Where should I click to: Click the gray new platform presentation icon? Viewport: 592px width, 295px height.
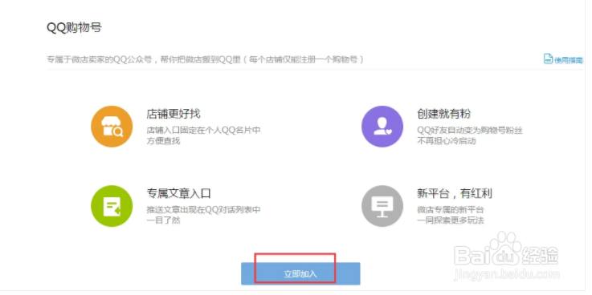click(x=382, y=206)
